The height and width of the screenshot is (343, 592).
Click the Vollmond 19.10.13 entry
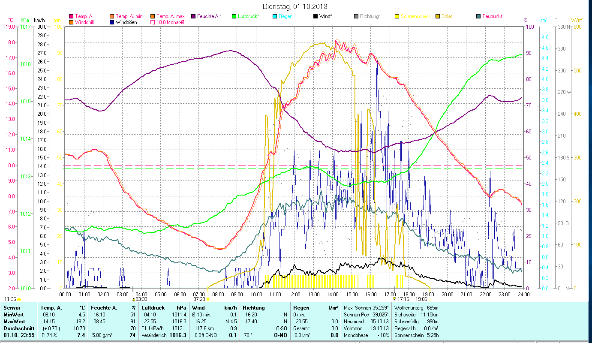366,328
